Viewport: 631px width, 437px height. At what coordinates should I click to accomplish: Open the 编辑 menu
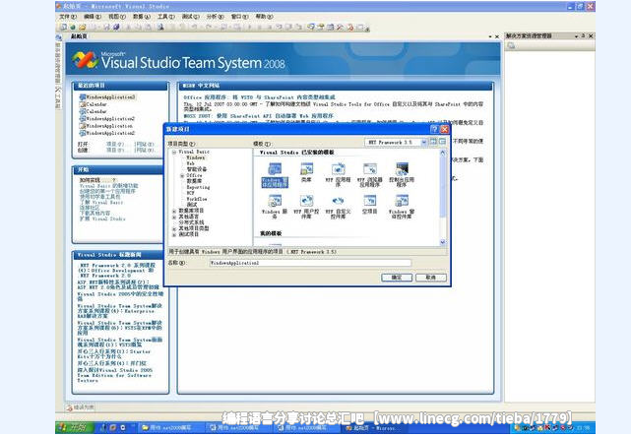coord(93,17)
